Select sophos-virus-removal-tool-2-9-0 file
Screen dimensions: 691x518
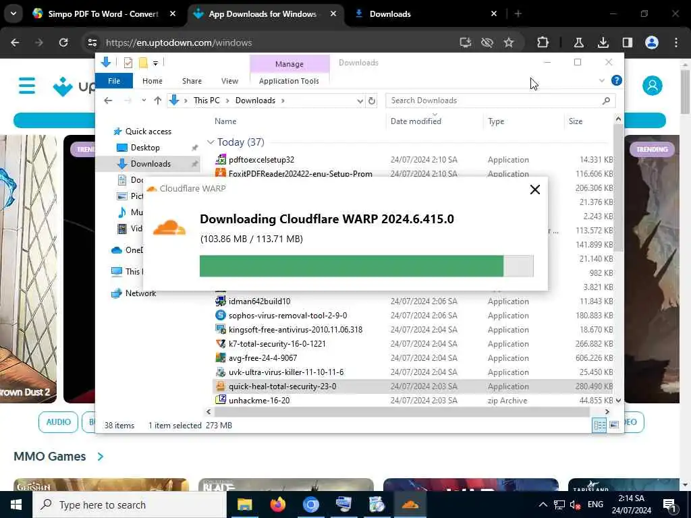click(x=287, y=316)
